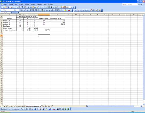Click the Print Preview icon

coord(19,7)
